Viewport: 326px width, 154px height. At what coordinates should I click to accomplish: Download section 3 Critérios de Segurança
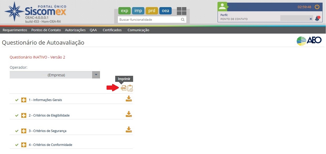point(129,130)
